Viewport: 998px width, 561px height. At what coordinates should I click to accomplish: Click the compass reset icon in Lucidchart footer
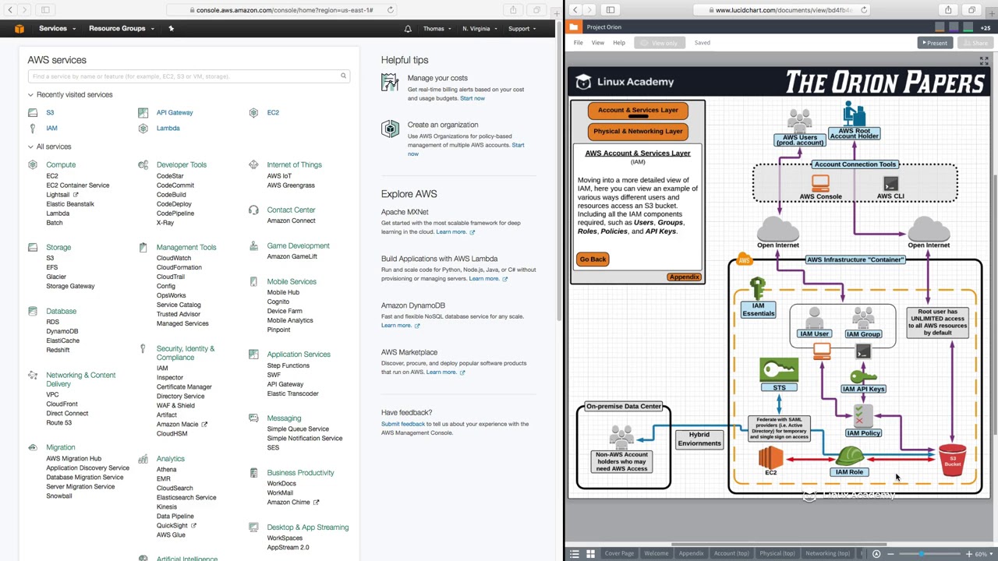[x=876, y=554]
